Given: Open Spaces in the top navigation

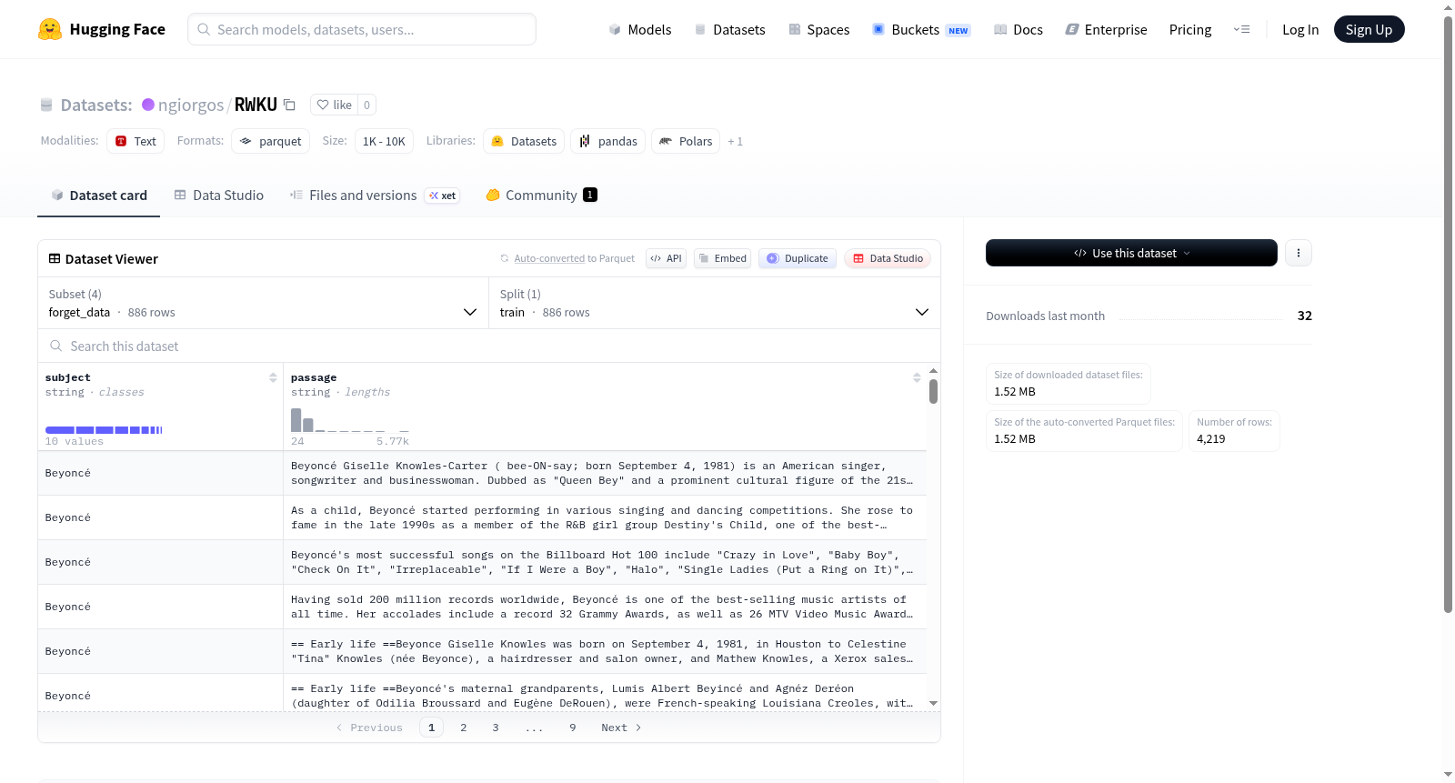Looking at the screenshot, I should [818, 29].
